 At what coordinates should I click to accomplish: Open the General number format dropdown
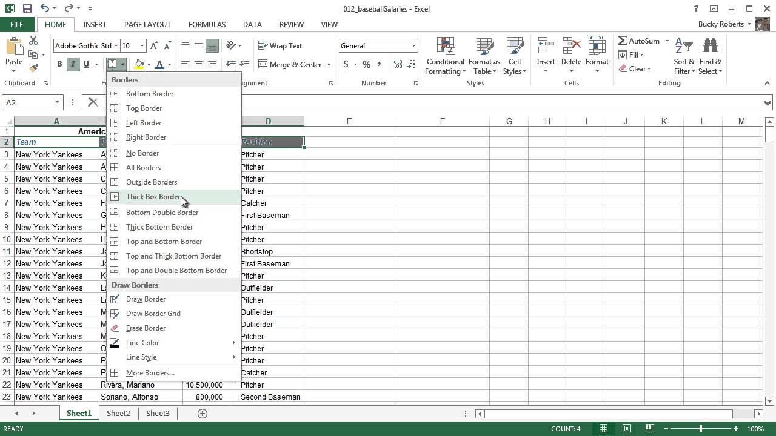(x=414, y=45)
